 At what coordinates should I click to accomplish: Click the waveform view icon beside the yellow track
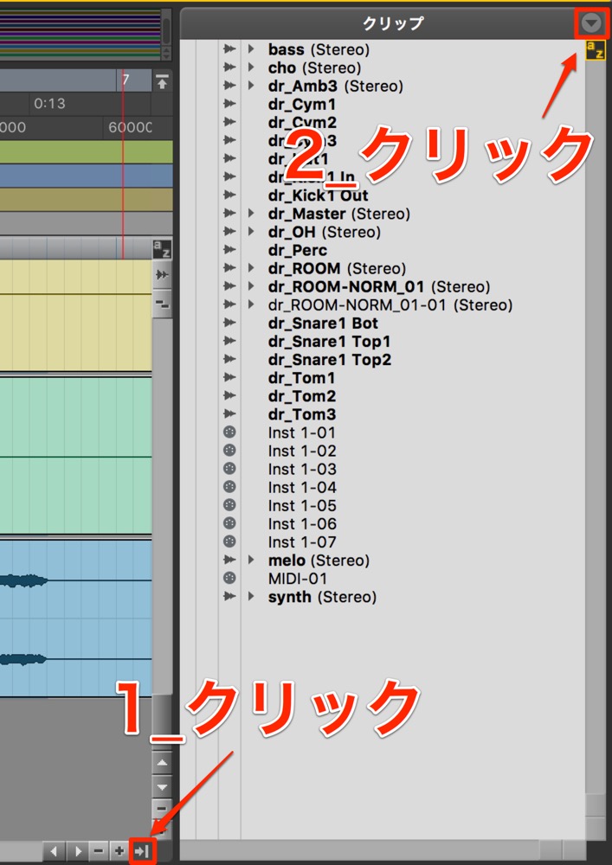coord(162,275)
